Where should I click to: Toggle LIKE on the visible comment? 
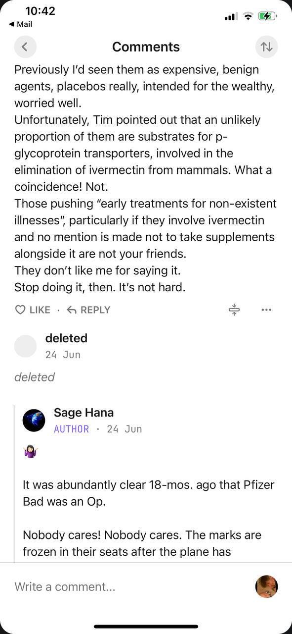click(x=32, y=310)
